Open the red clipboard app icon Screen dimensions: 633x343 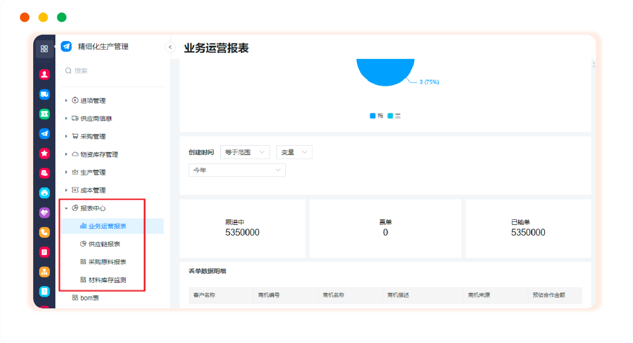45,252
